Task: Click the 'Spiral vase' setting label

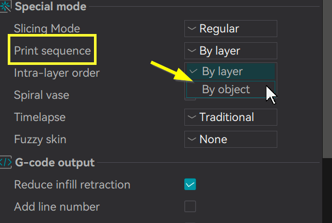Action: point(41,95)
